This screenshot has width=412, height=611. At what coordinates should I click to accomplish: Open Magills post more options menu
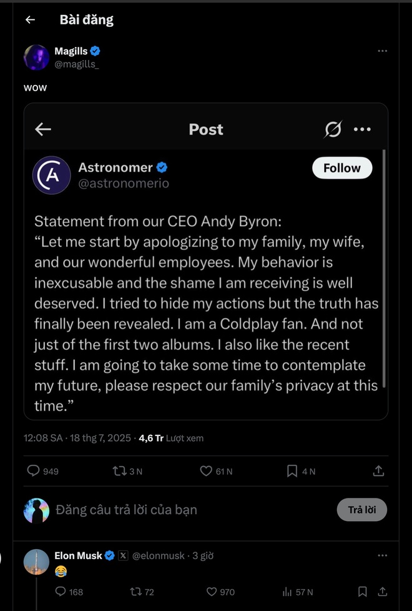(383, 51)
